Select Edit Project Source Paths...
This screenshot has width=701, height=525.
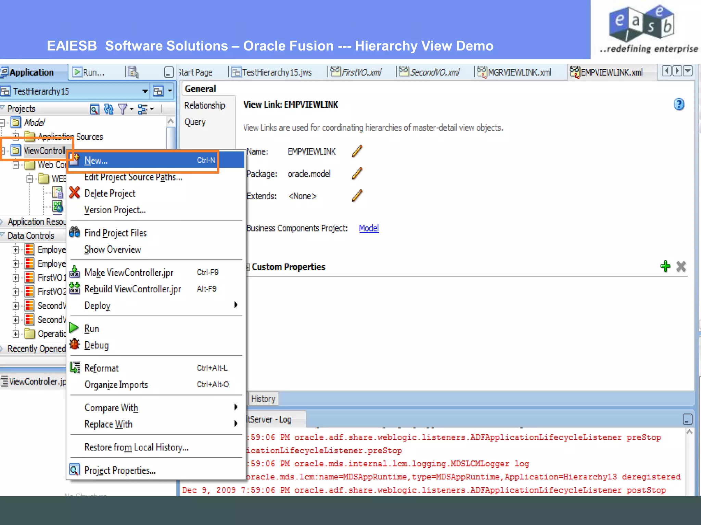pos(133,177)
